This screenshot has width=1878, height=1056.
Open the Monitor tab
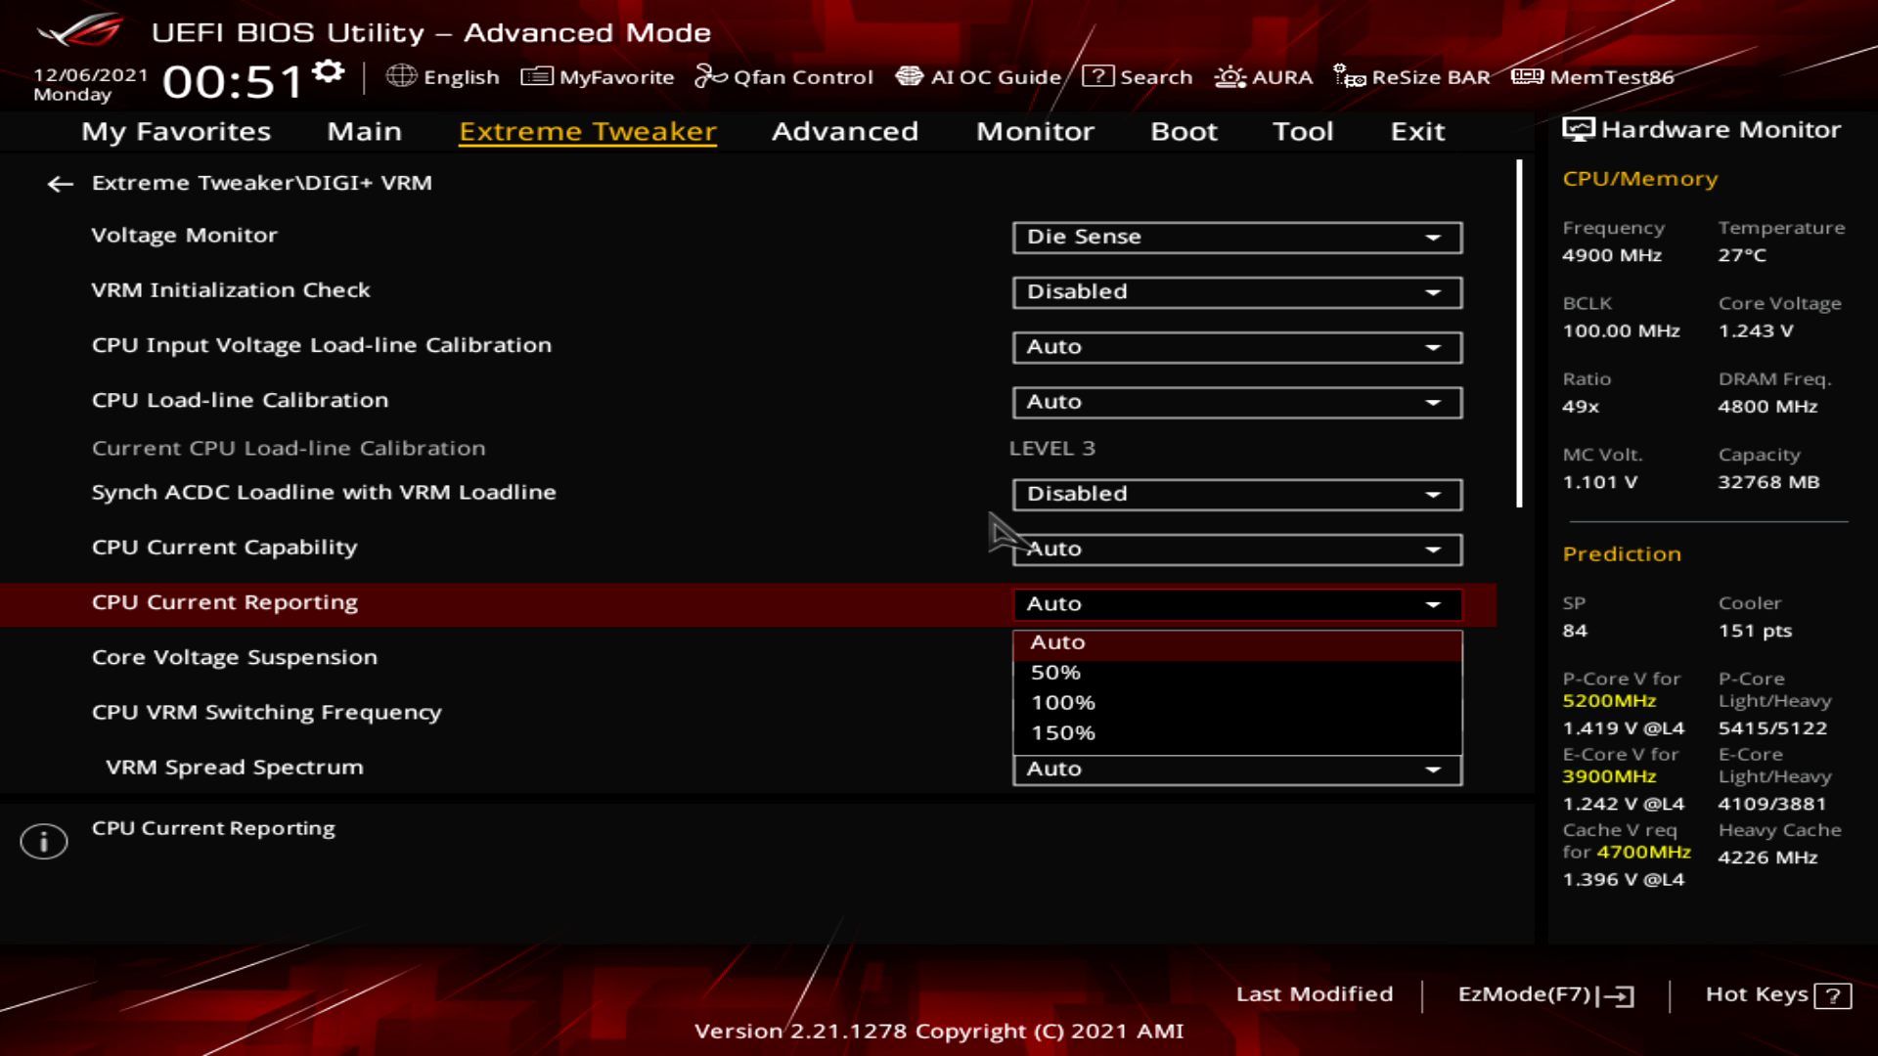1035,131
